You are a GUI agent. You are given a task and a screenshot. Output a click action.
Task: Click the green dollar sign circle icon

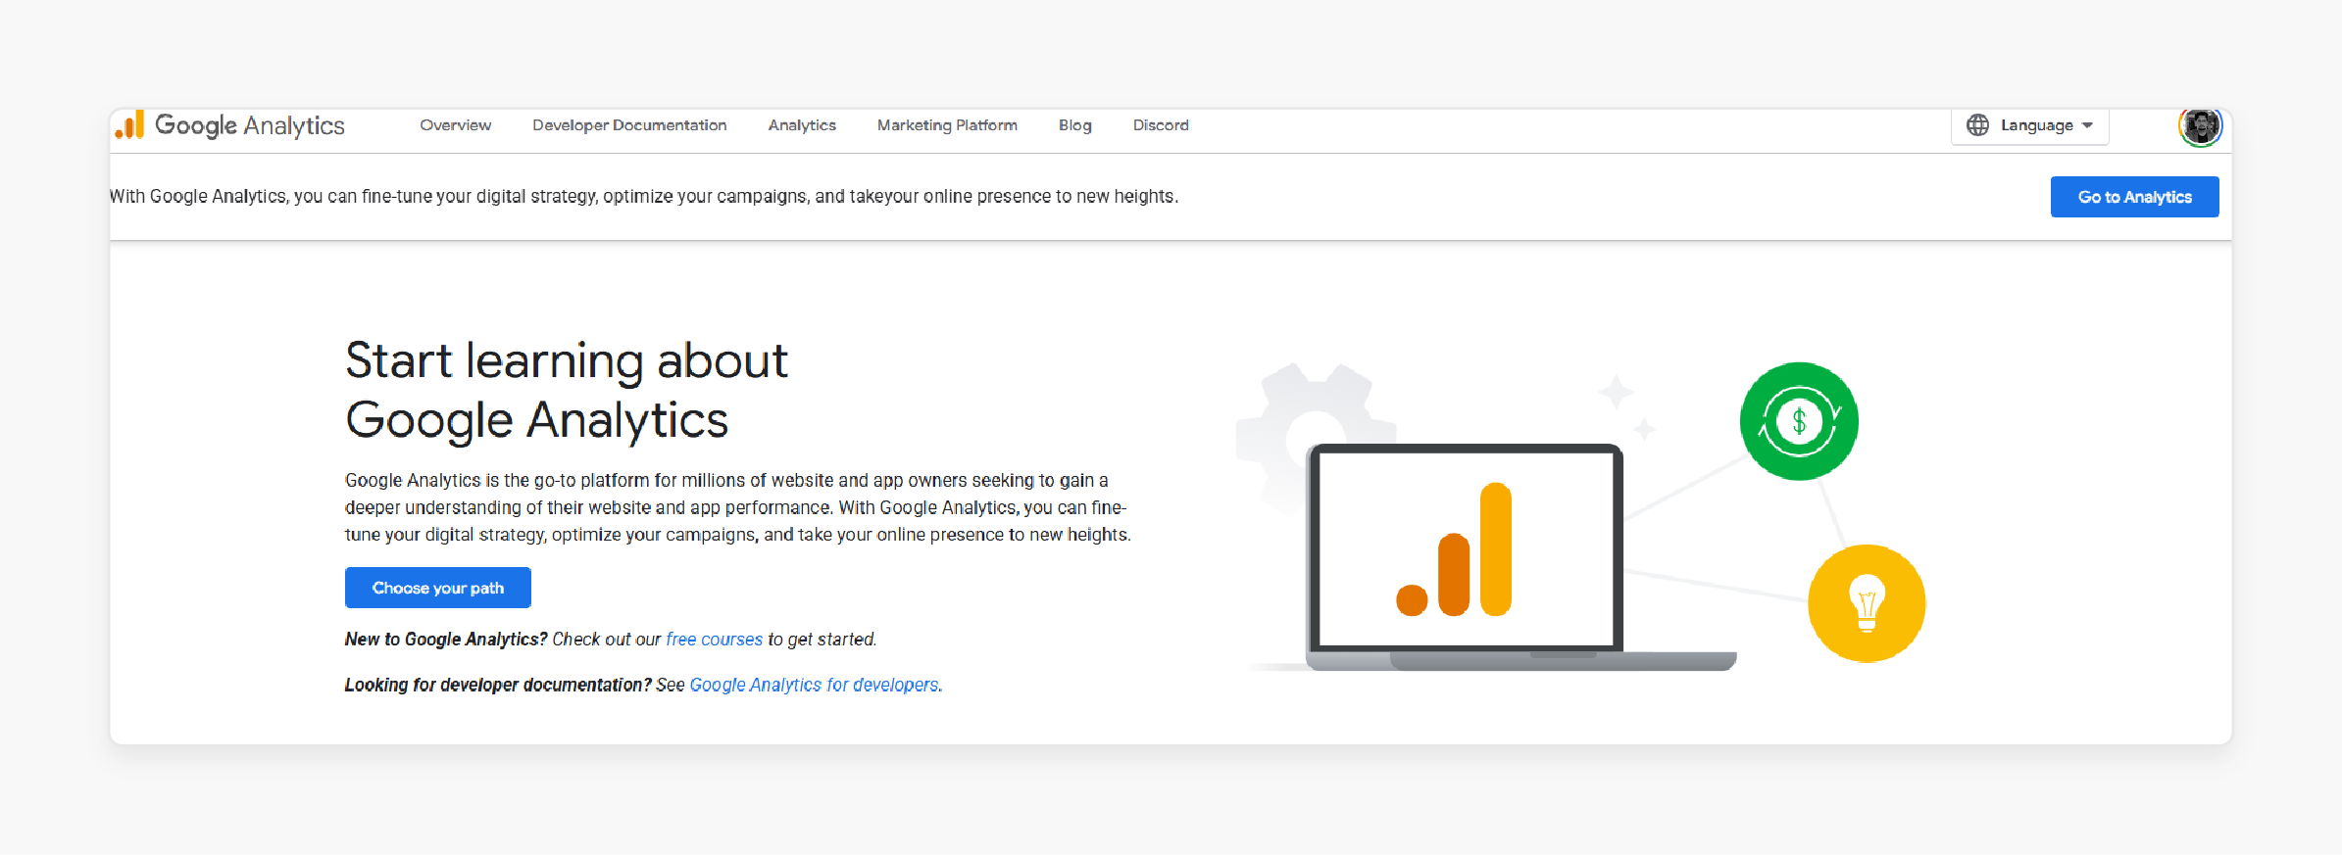[x=1799, y=421]
